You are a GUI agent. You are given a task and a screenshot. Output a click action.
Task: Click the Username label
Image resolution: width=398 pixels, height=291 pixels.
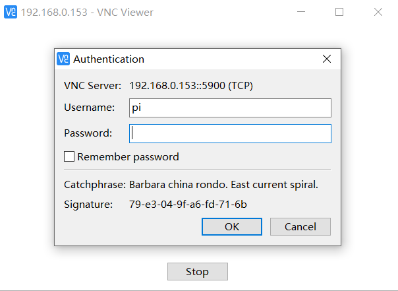(90, 108)
